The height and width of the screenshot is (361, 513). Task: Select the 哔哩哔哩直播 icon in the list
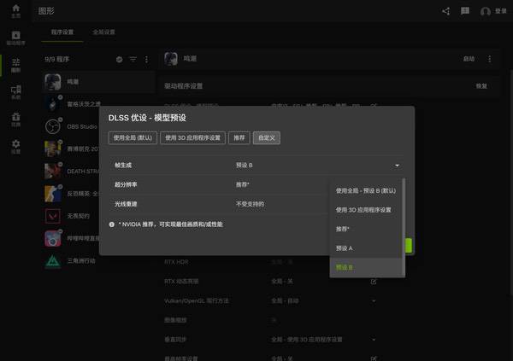(x=53, y=238)
